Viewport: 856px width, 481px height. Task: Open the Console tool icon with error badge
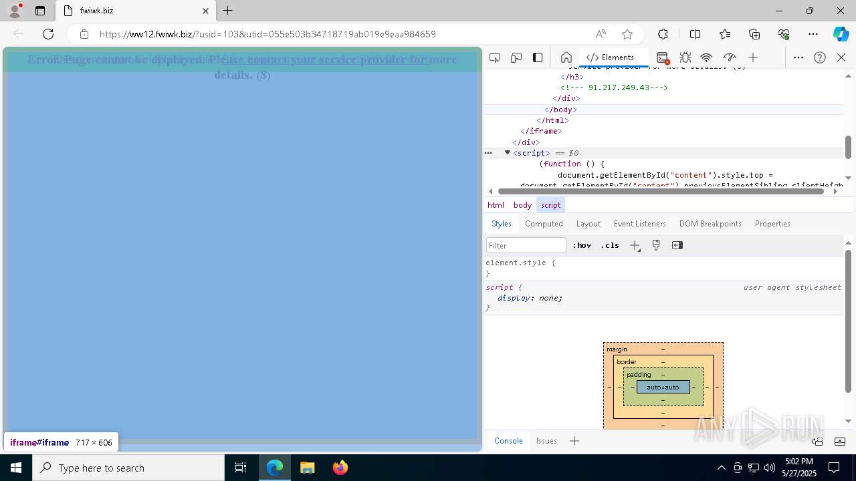click(x=663, y=57)
